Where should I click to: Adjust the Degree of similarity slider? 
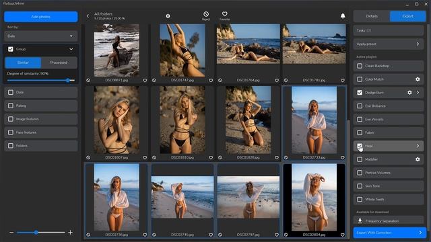click(x=68, y=81)
